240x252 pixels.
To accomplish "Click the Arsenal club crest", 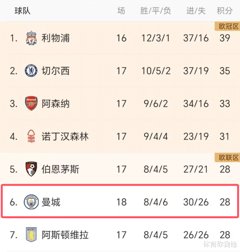I will coord(31,104).
